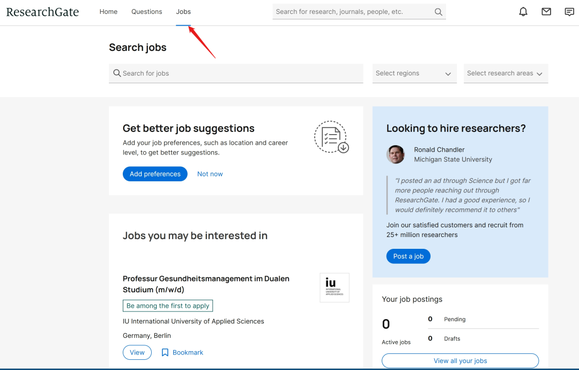The width and height of the screenshot is (579, 370).
Task: Click the Drafts postings count row
Action: 484,338
